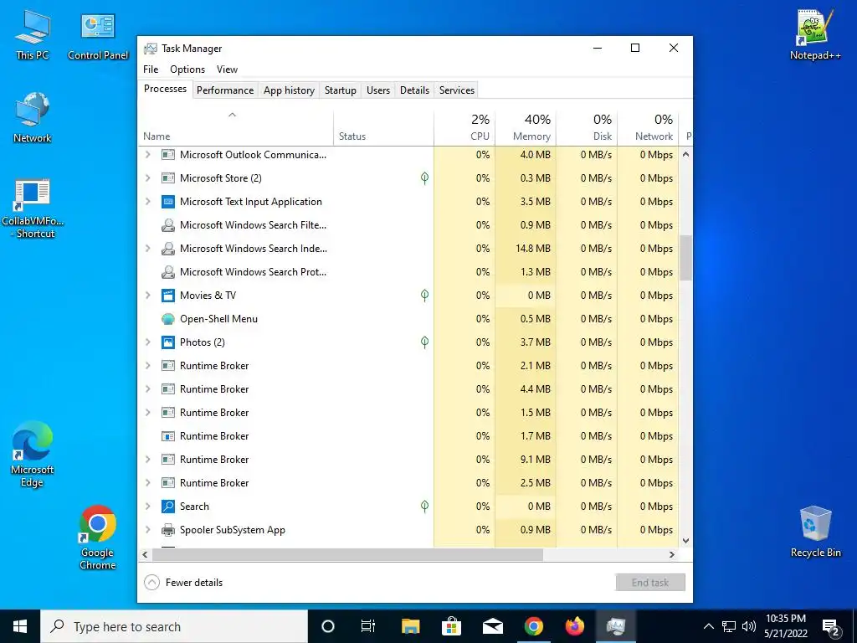This screenshot has height=643, width=857.
Task: Switch to the Performance tab
Action: 225,90
